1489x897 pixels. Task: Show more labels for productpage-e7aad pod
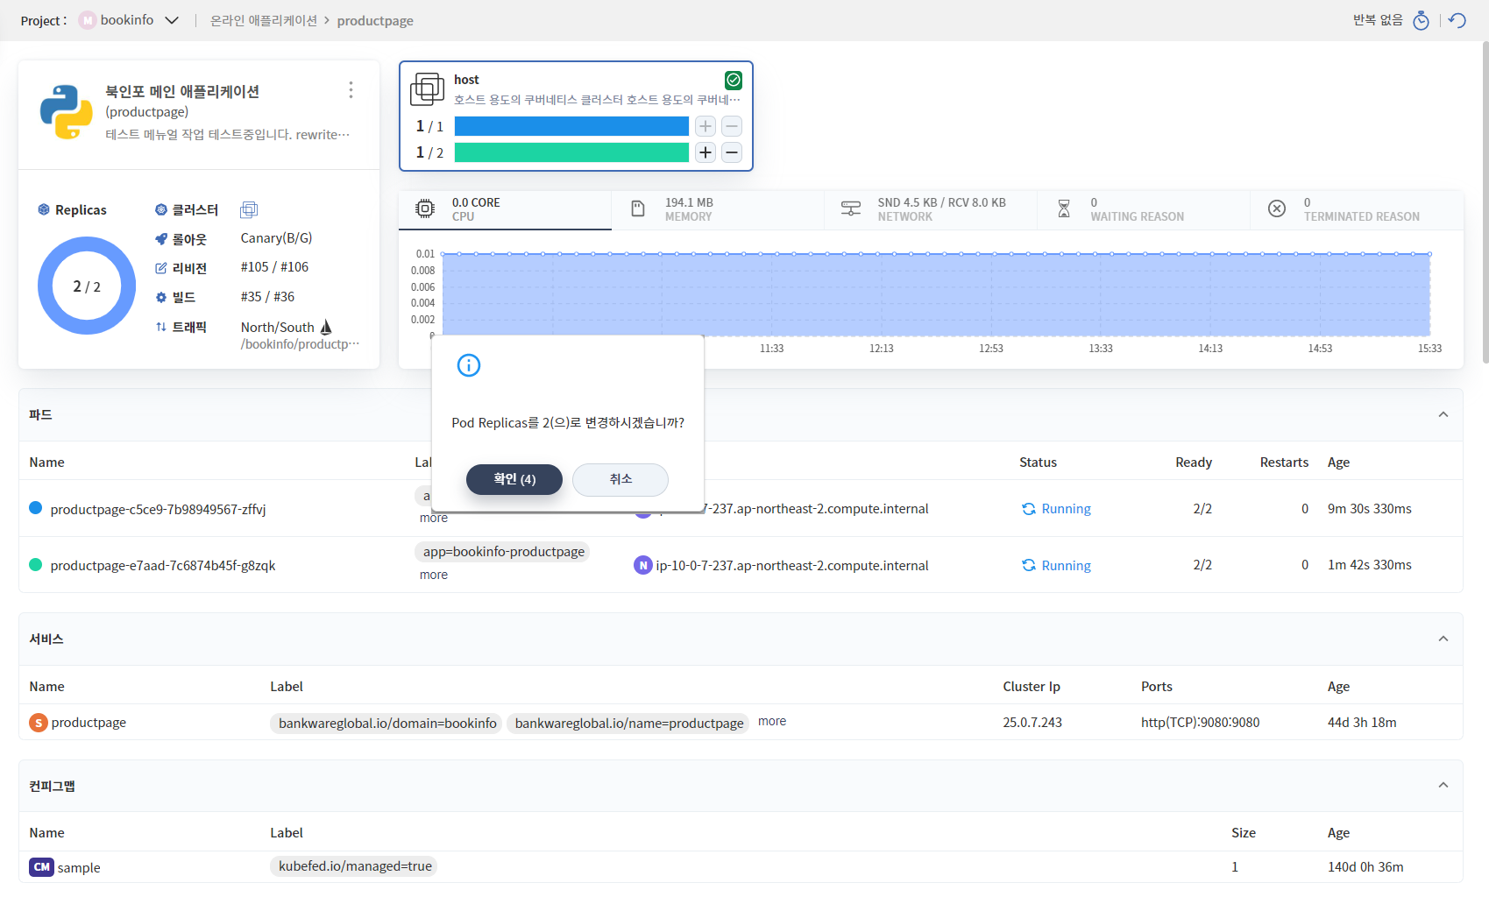[434, 575]
